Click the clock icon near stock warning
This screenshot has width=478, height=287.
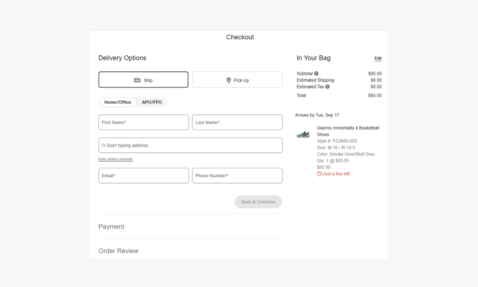click(319, 174)
